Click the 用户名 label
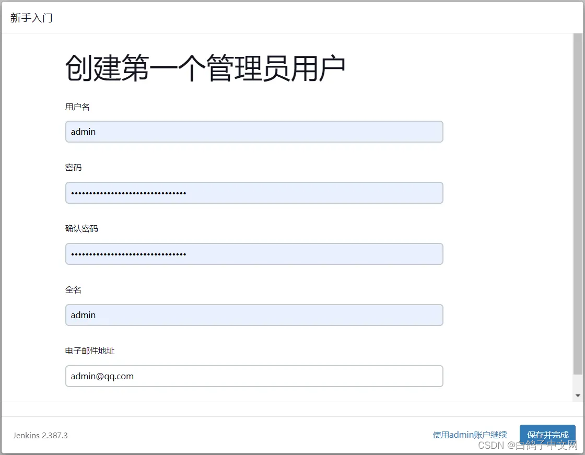The width and height of the screenshot is (585, 455). coord(77,107)
